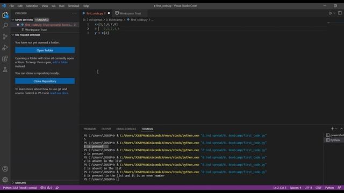Open the Explorer view in activity bar
The height and width of the screenshot is (193, 344).
tap(5, 14)
